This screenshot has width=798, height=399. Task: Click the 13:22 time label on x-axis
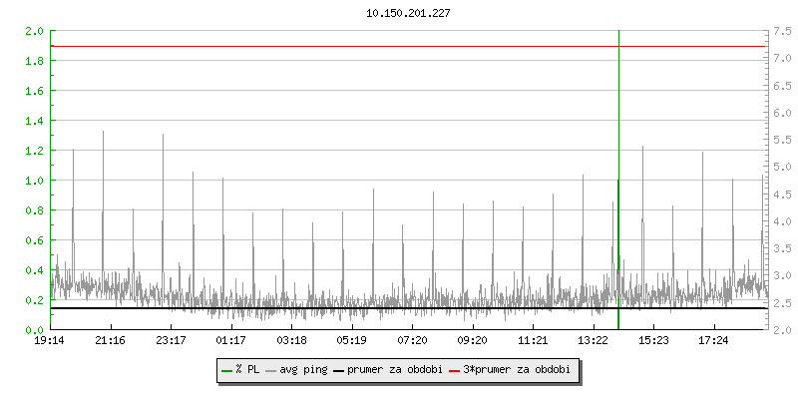point(593,341)
